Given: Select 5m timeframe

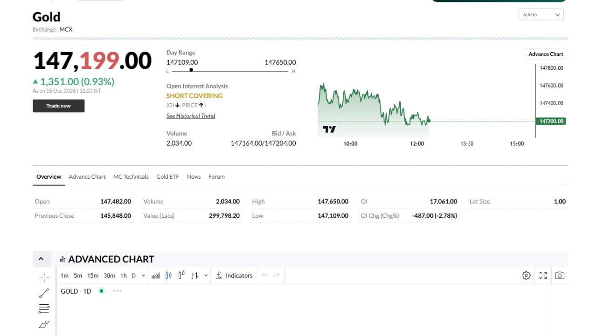Looking at the screenshot, I should coord(78,275).
